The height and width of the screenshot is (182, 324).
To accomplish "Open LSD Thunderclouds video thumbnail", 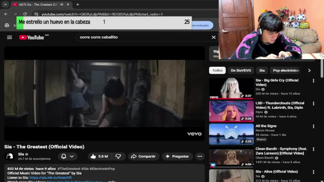I will tap(231, 111).
